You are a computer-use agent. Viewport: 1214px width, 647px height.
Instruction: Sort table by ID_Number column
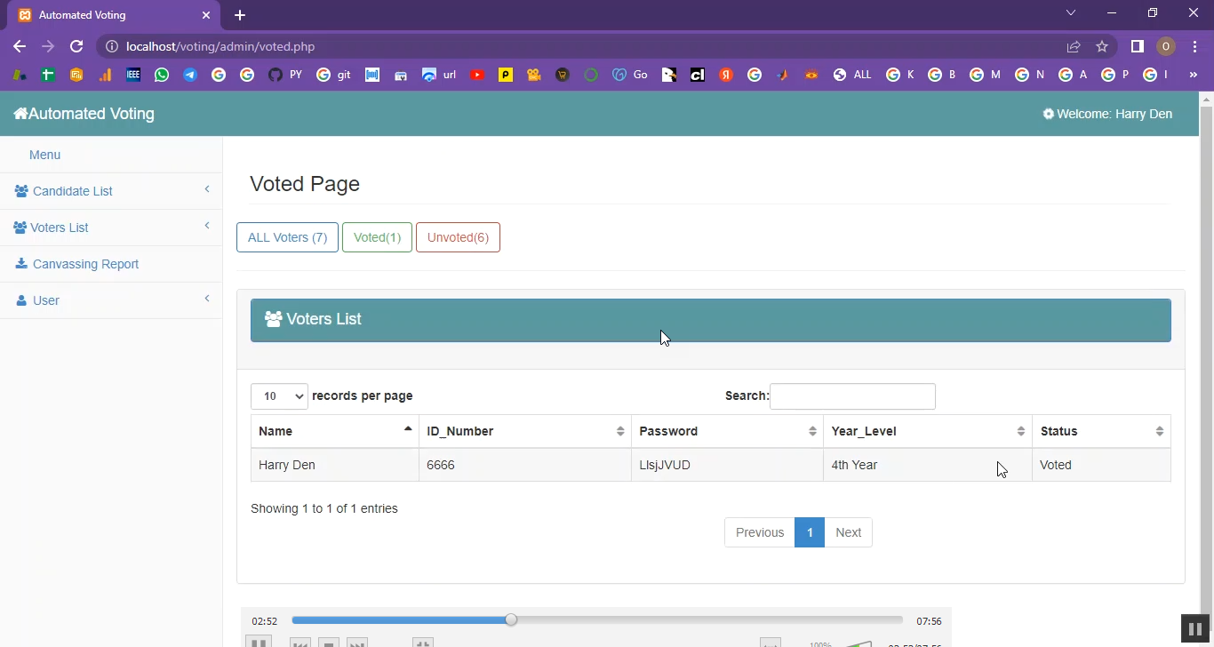524,431
